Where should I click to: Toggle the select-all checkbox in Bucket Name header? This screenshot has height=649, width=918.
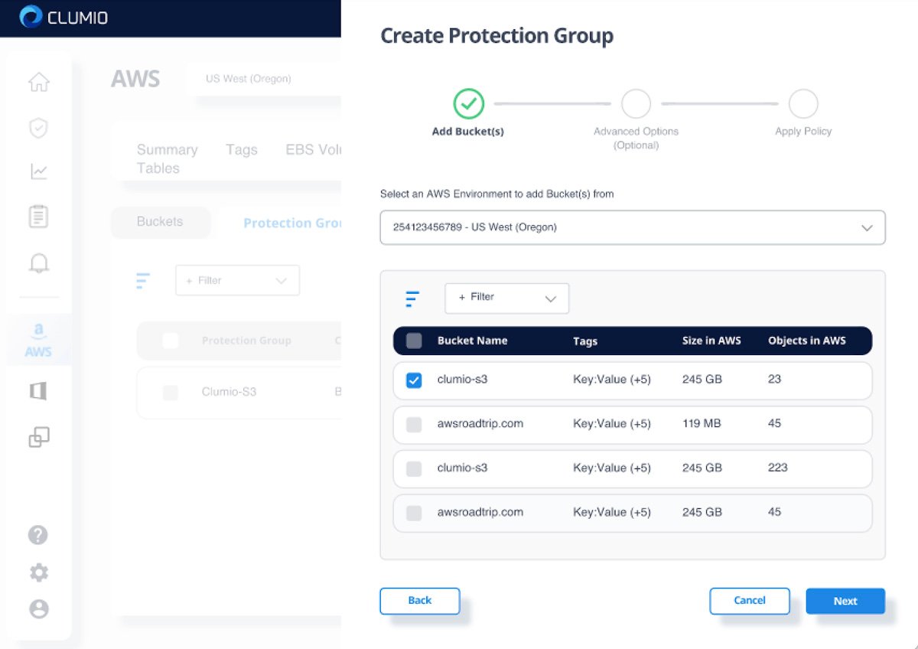[x=414, y=341]
